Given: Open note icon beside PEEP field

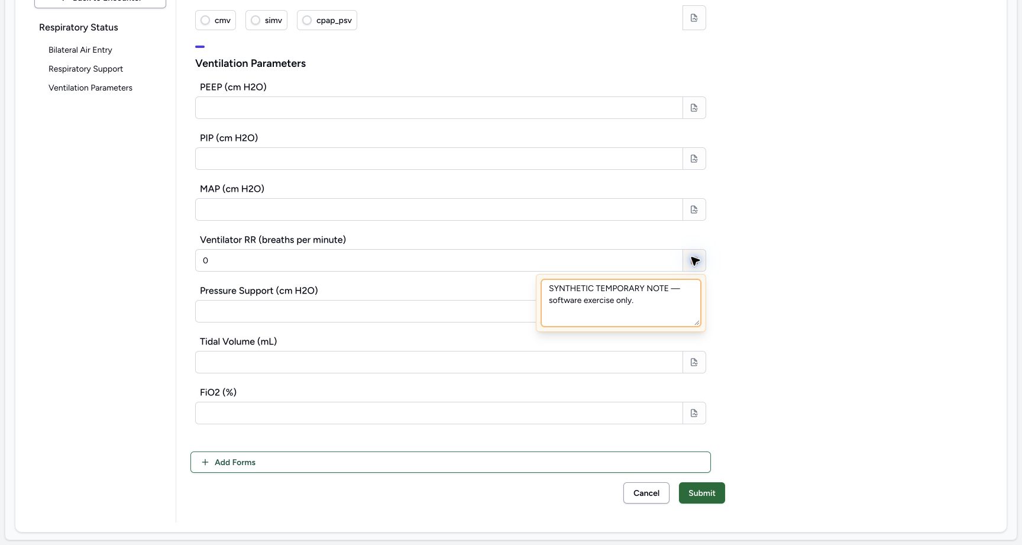Looking at the screenshot, I should [694, 108].
